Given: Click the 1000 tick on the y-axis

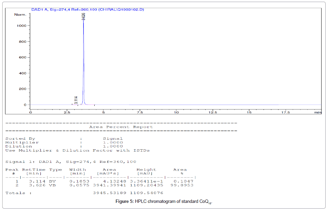Looking at the screenshot, I should pos(21,26).
